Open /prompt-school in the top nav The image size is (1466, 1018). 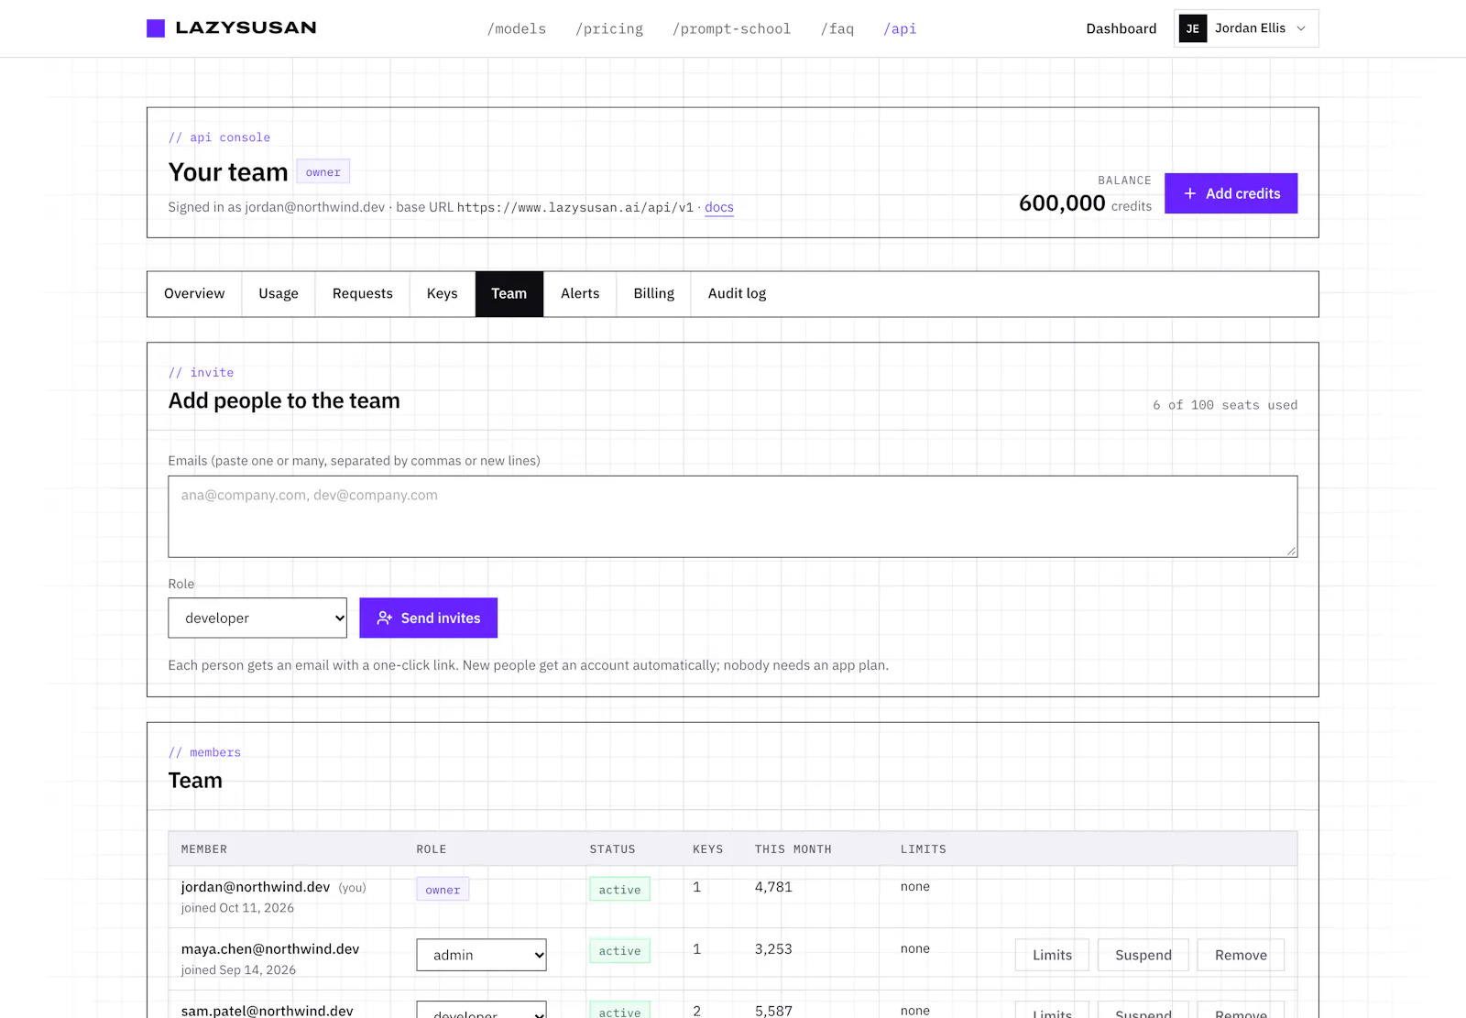(731, 28)
